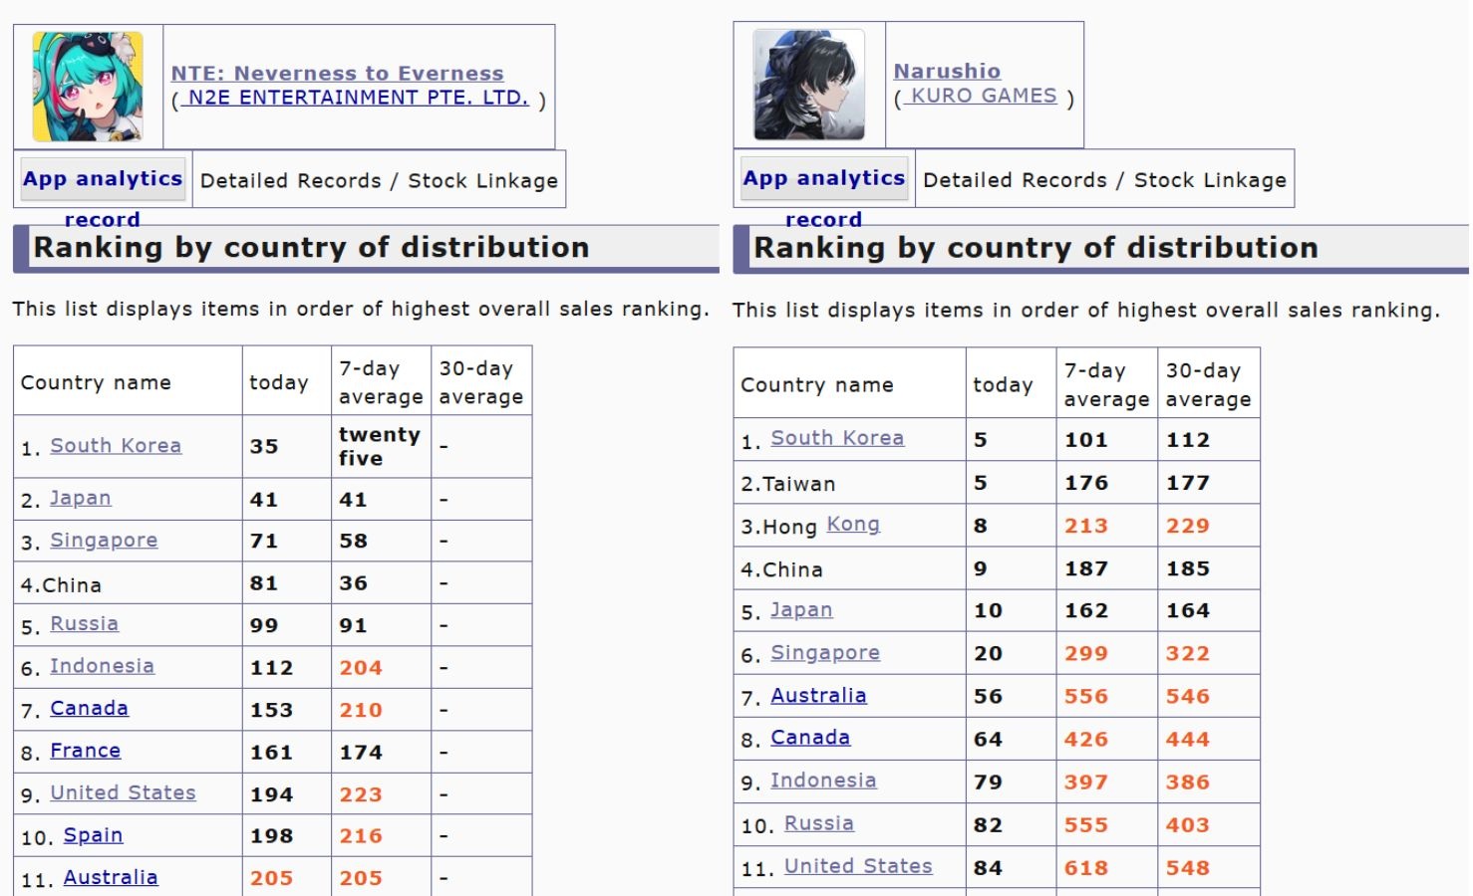Screen dimensions: 1473x896
Task: Click Narushio United States 7-day average 618
Action: 1086,868
